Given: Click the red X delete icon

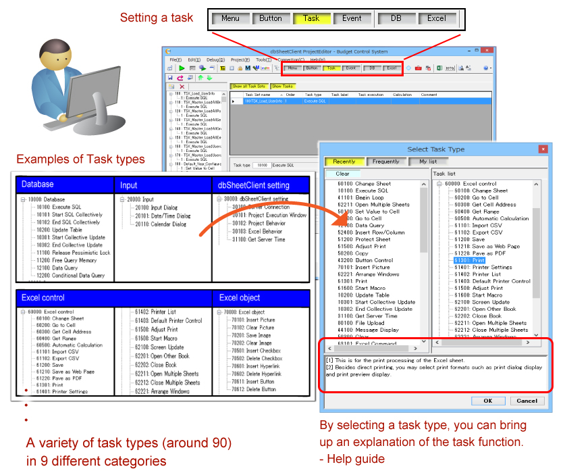Looking at the screenshot, I should point(182,87).
